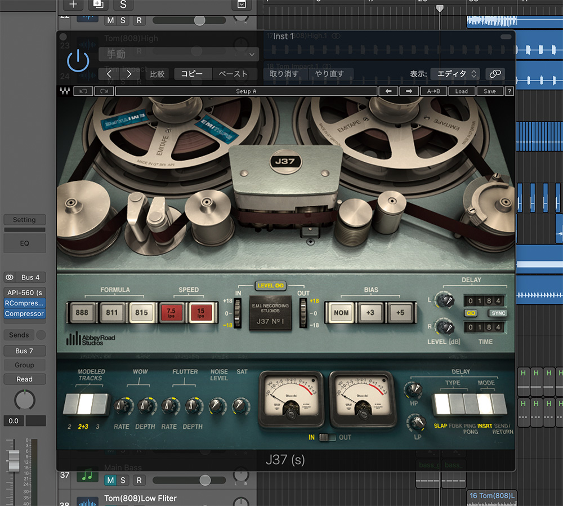Click the output level thumbwheel
The height and width of the screenshot is (506, 563).
303,313
